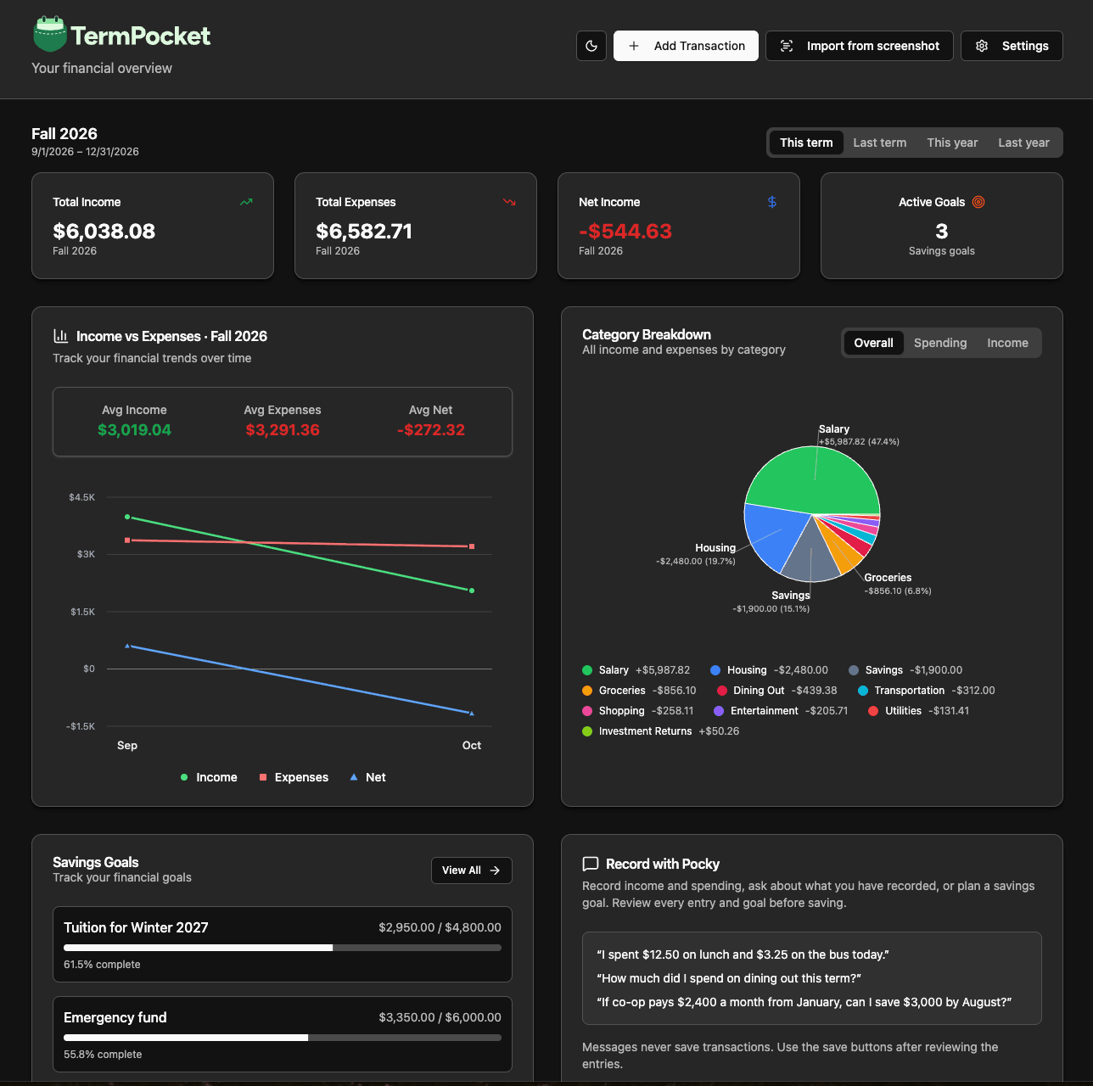Image resolution: width=1093 pixels, height=1086 pixels.
Task: Click the blue Housing pie slice
Action: [772, 535]
